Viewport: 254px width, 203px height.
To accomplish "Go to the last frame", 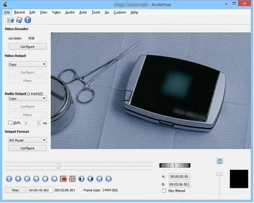I will [x=108, y=179].
